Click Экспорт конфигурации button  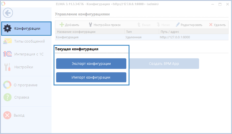pos(91,64)
